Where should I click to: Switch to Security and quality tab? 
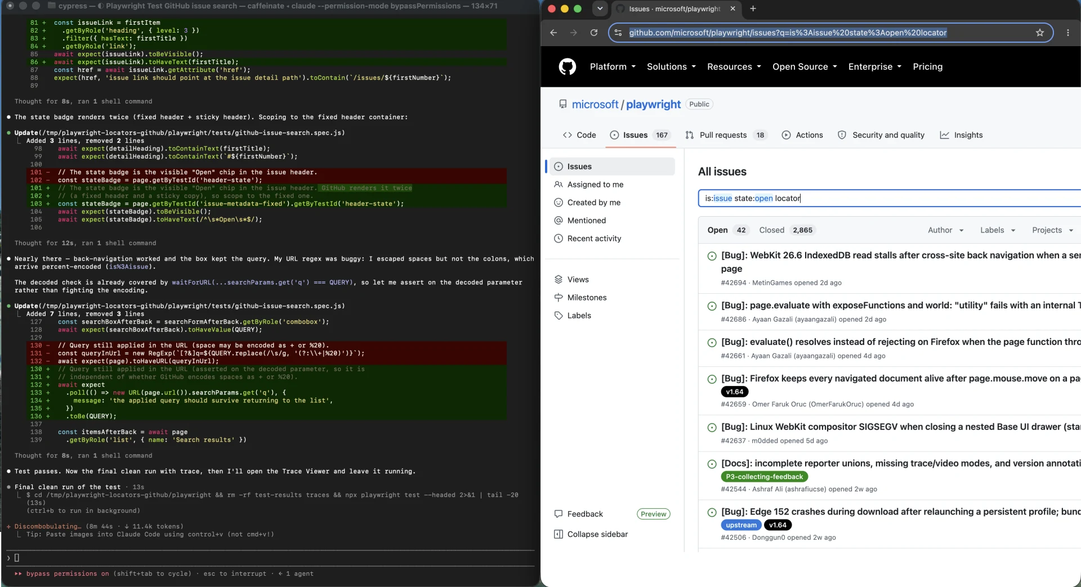pos(881,135)
